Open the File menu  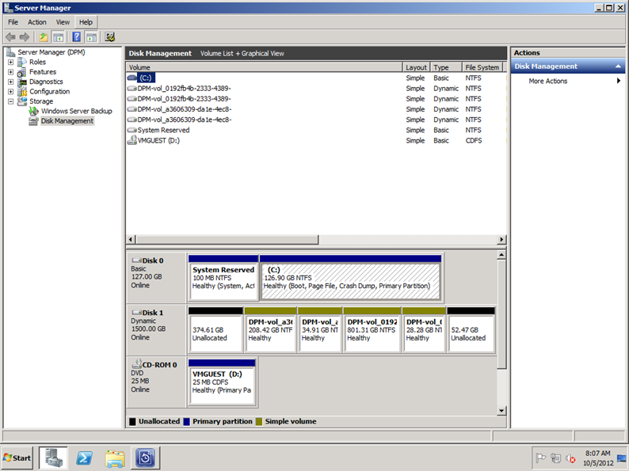(x=13, y=22)
